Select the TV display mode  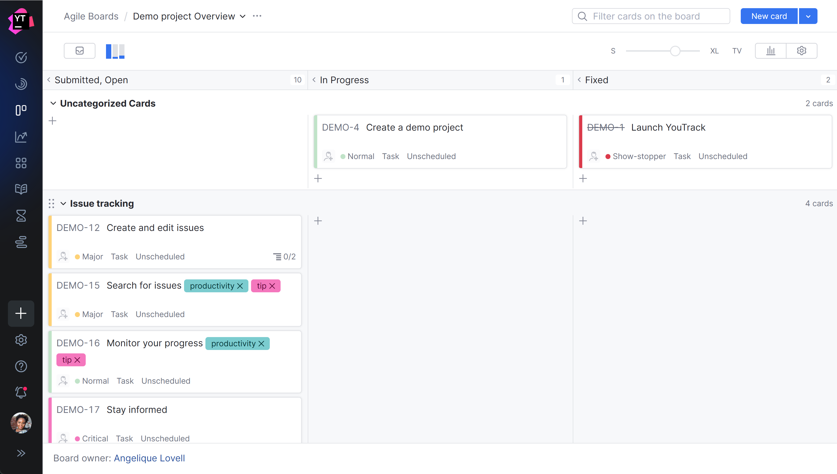(737, 51)
